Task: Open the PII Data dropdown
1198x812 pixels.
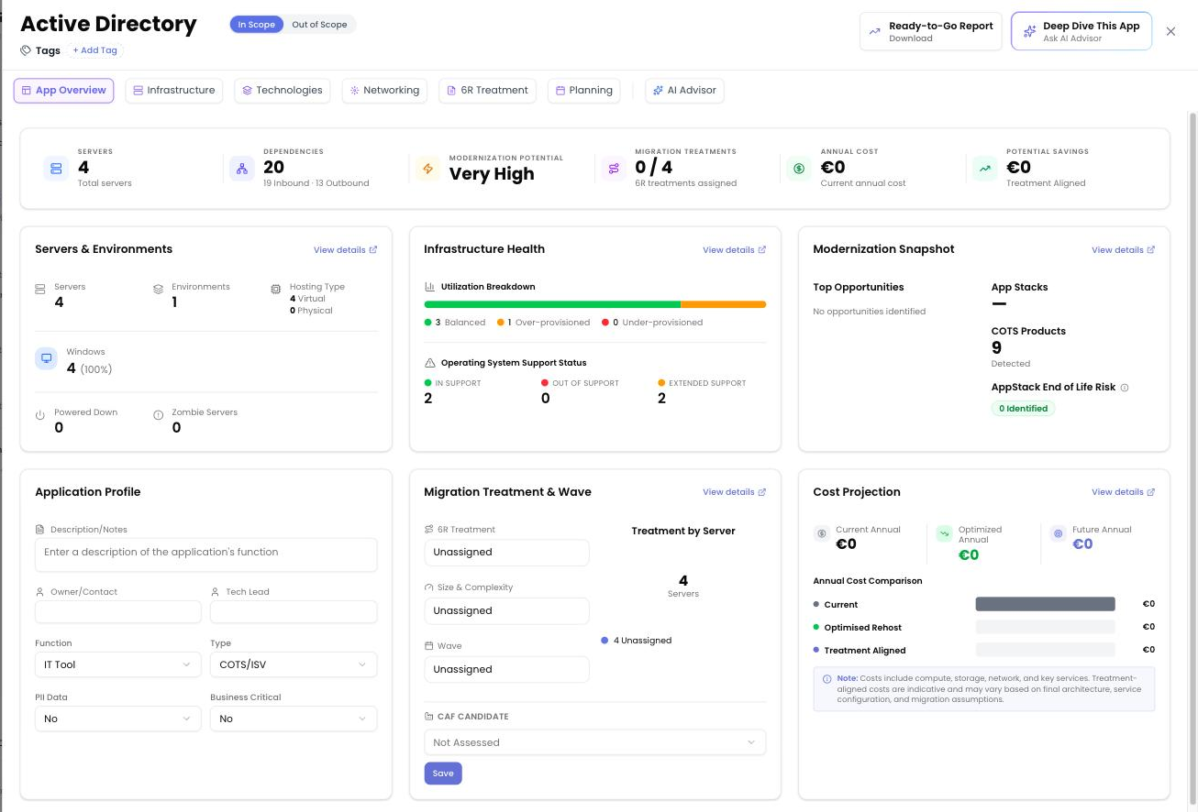Action: click(x=117, y=719)
